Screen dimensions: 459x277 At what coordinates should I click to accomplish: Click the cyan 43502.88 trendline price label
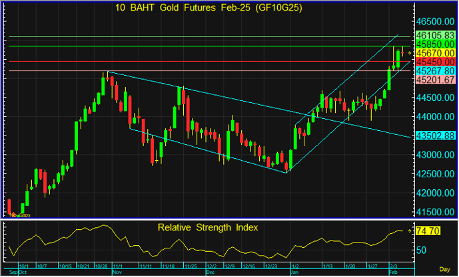[x=435, y=136]
